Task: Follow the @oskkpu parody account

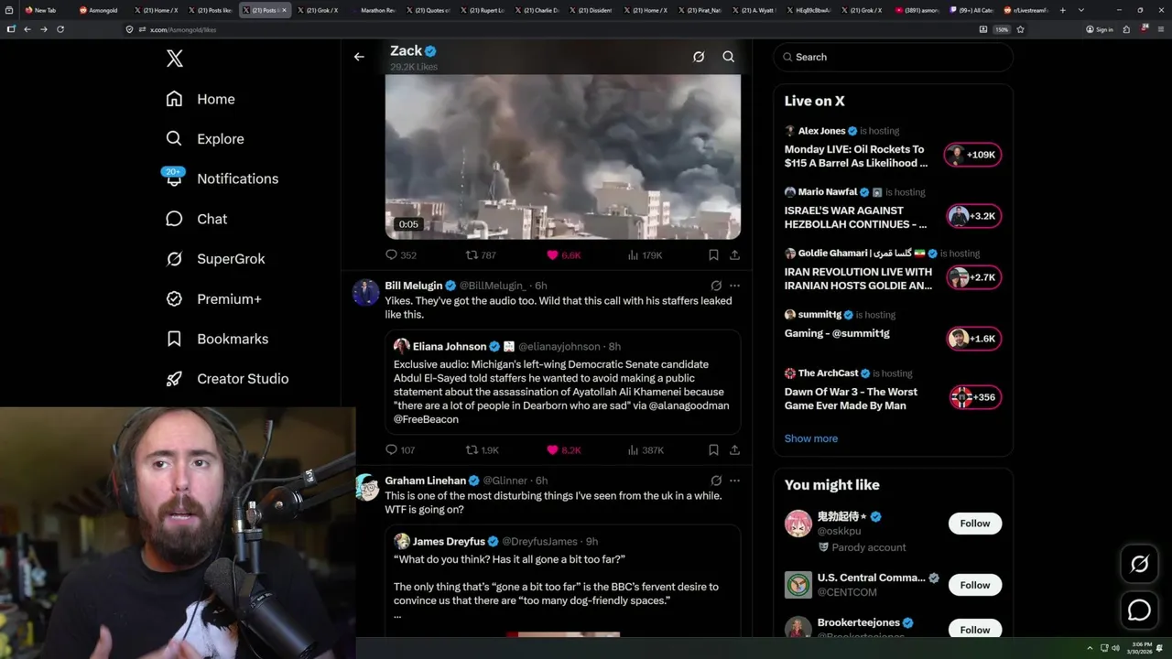Action: click(x=975, y=524)
